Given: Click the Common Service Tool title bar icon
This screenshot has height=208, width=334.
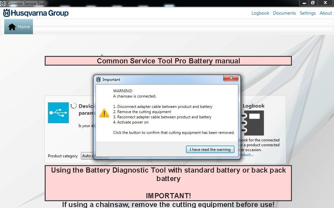Looking at the screenshot, I should [x=3, y=3].
